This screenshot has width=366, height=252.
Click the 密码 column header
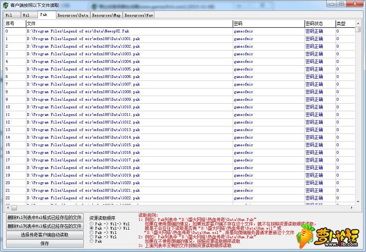[269, 23]
